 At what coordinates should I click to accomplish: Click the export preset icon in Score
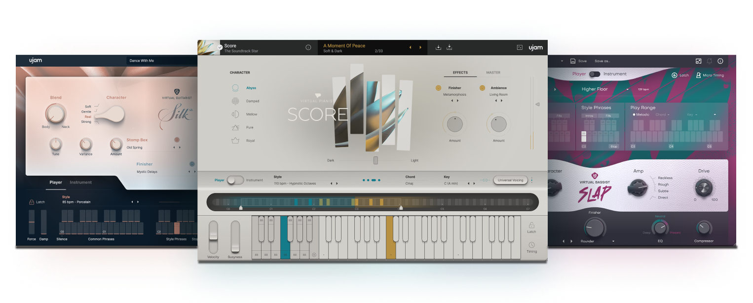(449, 47)
